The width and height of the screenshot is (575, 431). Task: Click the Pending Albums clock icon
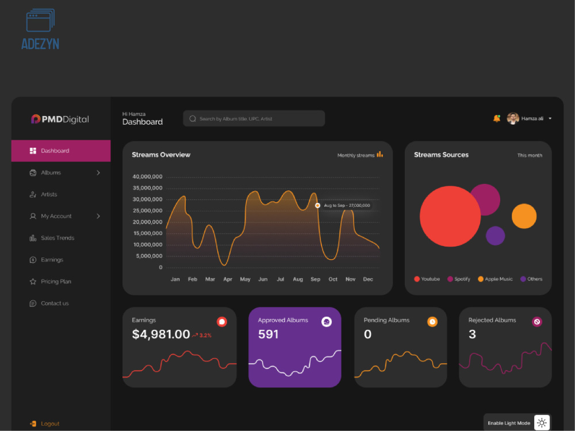tap(432, 322)
